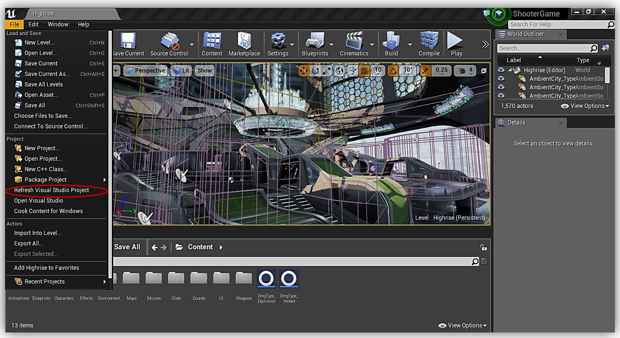Collapse the Highrise (Editor) tree node
This screenshot has width=620, height=338.
coord(510,70)
